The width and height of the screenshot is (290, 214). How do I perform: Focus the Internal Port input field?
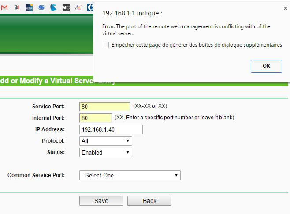tap(96, 118)
